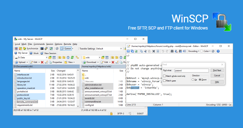Click the local Properties button
243x128 pixels.
tap(56, 62)
